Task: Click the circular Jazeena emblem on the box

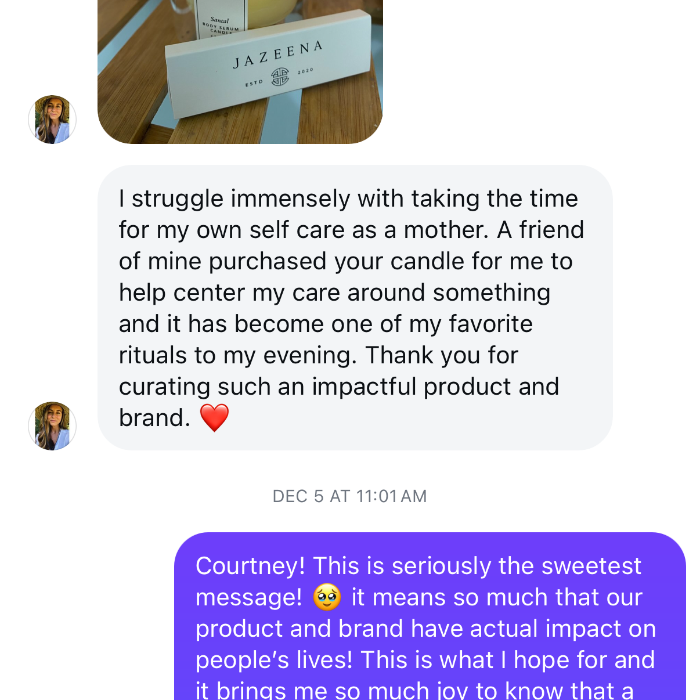Action: tap(280, 76)
